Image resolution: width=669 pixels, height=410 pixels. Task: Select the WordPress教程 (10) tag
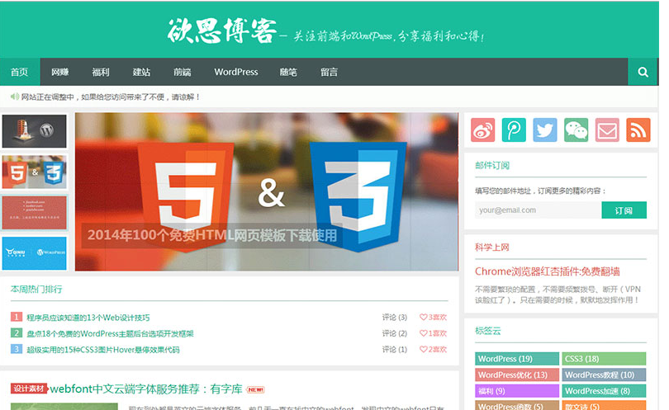pos(604,375)
